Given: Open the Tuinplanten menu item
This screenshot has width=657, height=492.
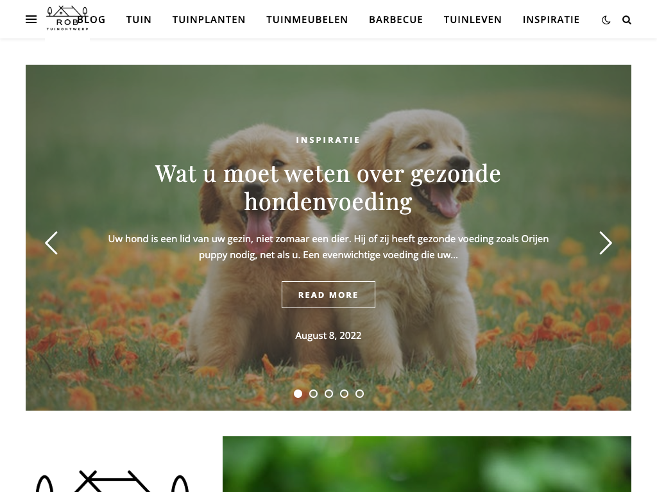Looking at the screenshot, I should pos(209,20).
